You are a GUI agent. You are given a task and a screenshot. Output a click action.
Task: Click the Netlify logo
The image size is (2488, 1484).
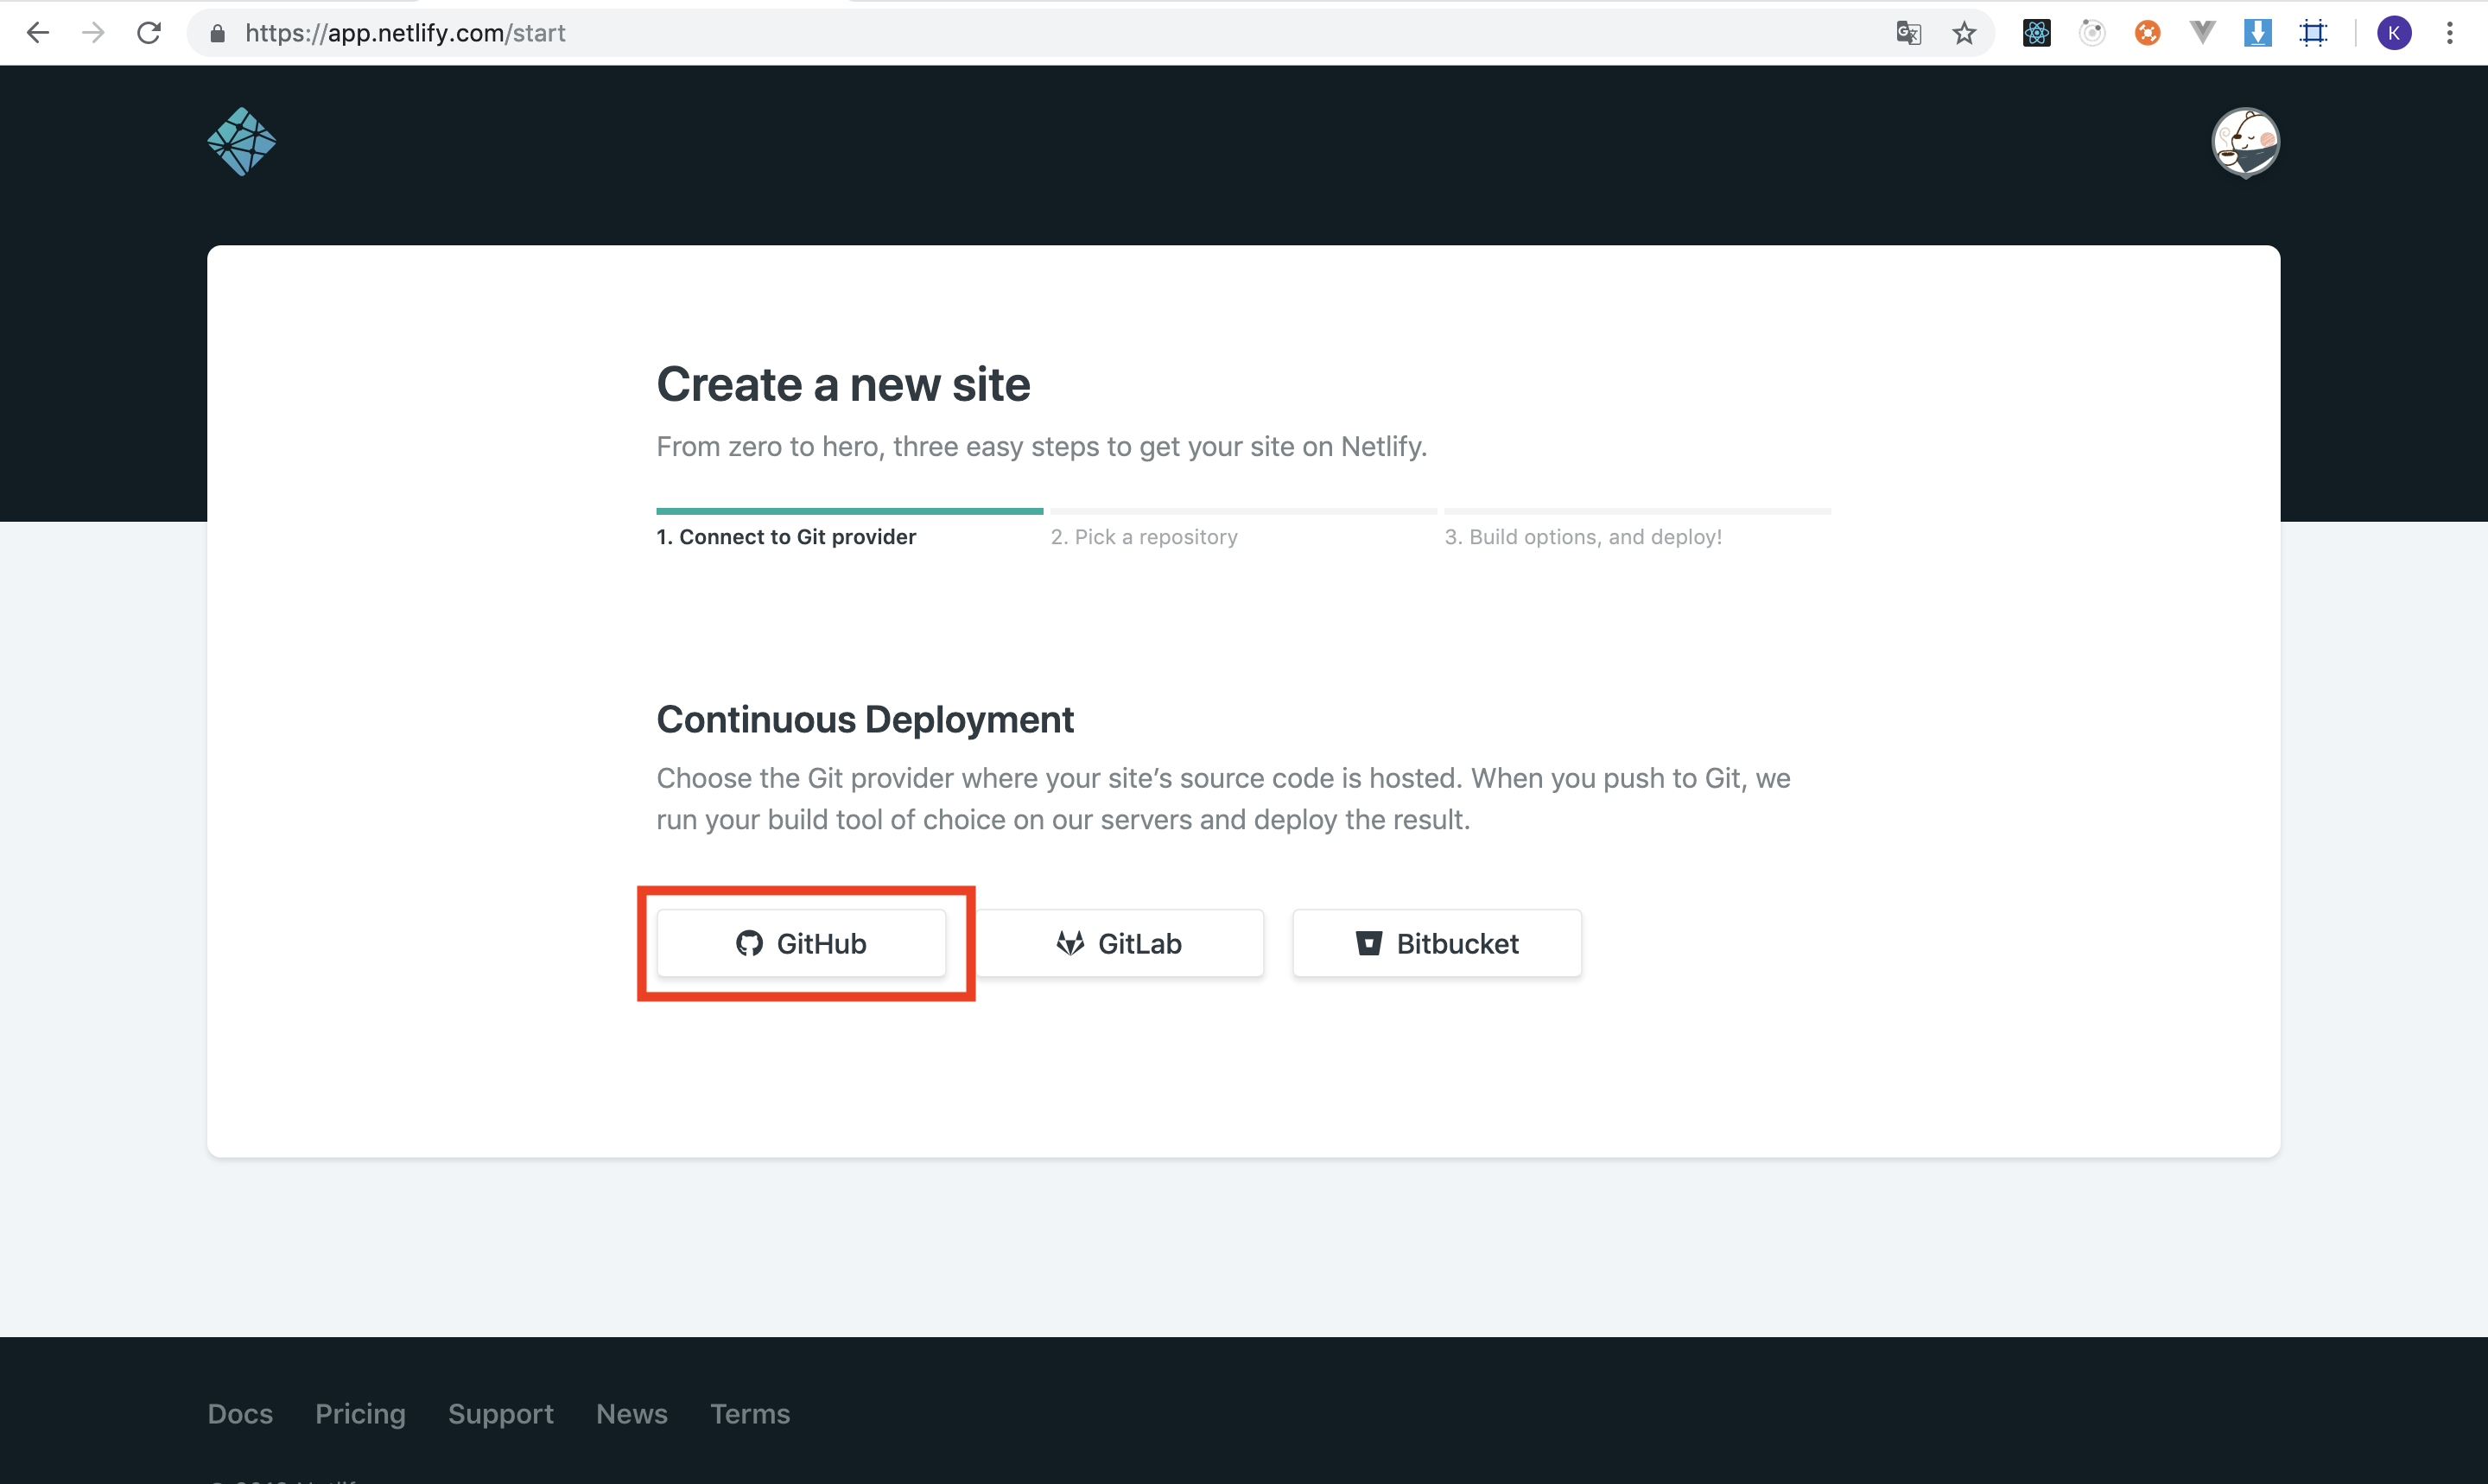point(241,142)
